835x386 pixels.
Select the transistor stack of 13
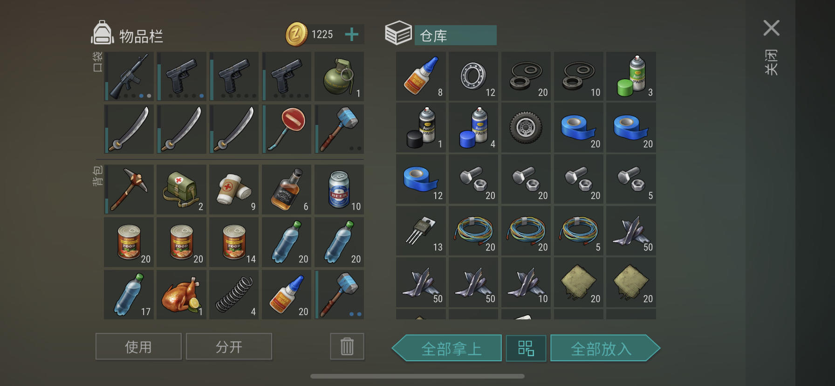coord(421,231)
